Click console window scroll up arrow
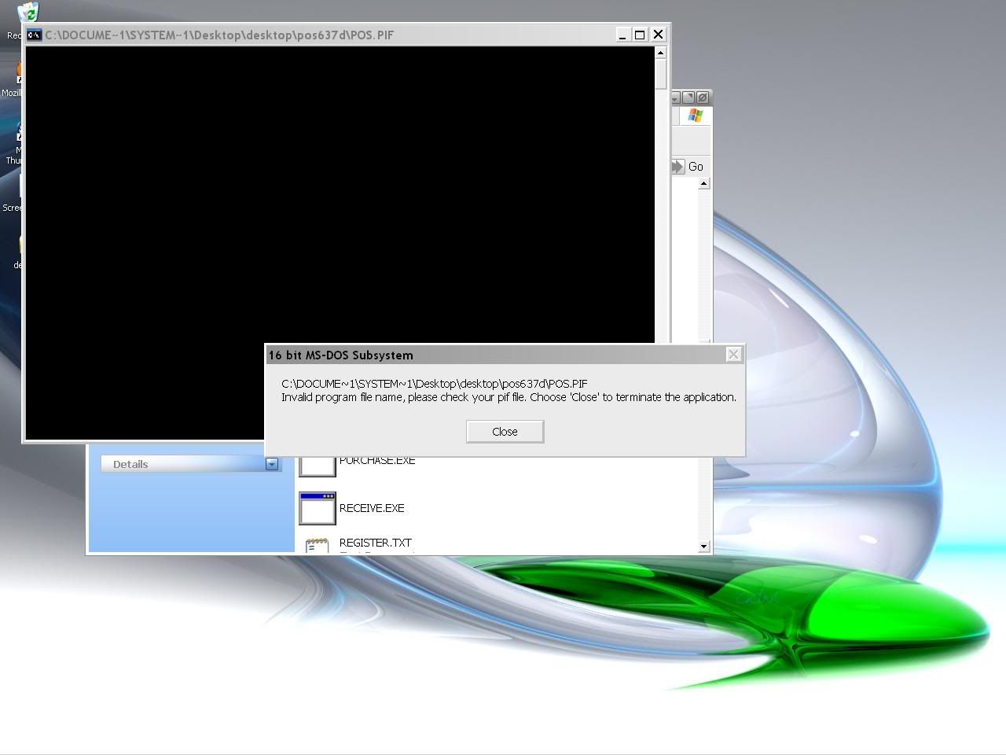 tap(660, 53)
